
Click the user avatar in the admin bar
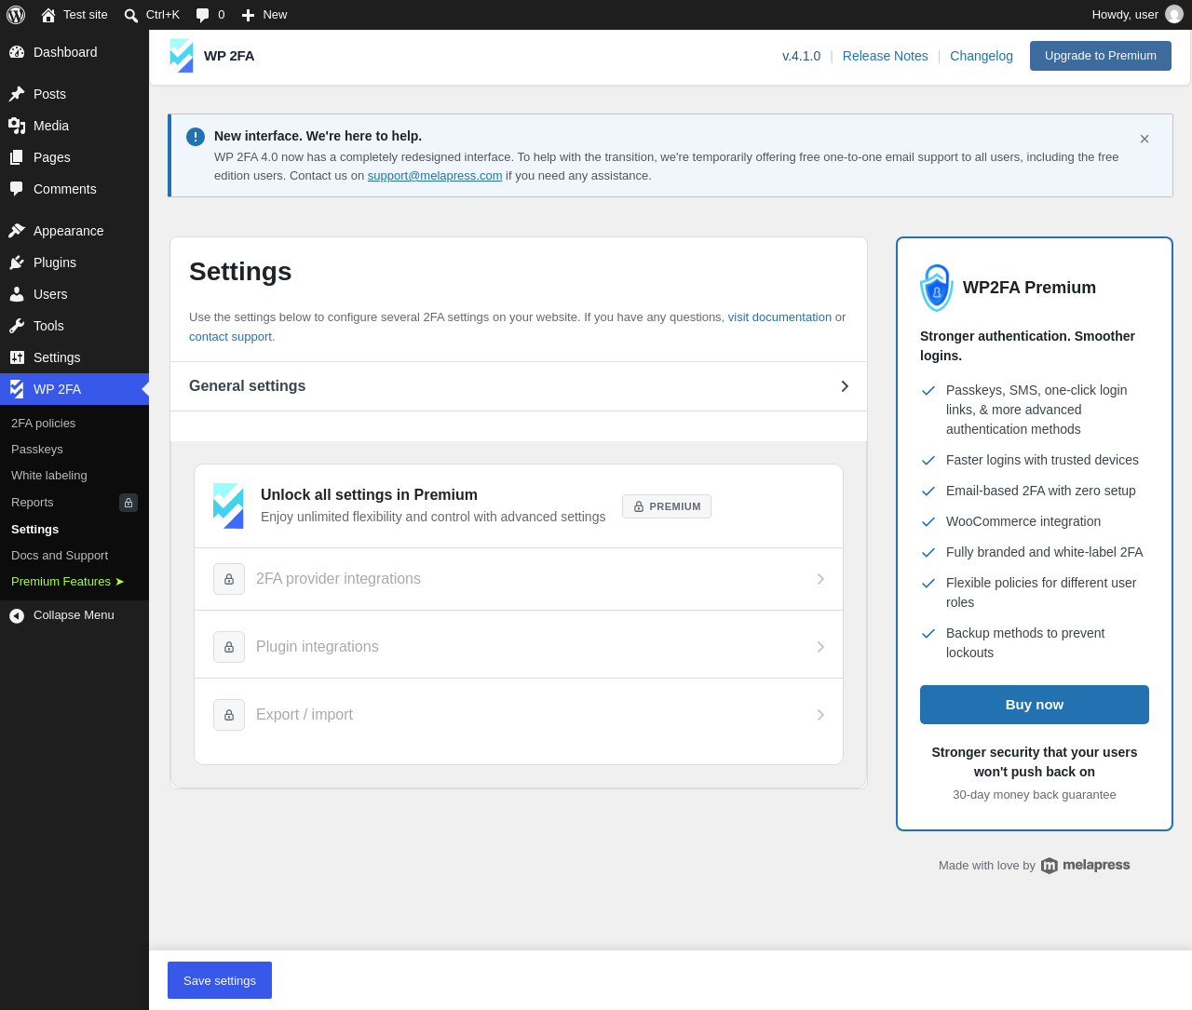pos(1174,14)
